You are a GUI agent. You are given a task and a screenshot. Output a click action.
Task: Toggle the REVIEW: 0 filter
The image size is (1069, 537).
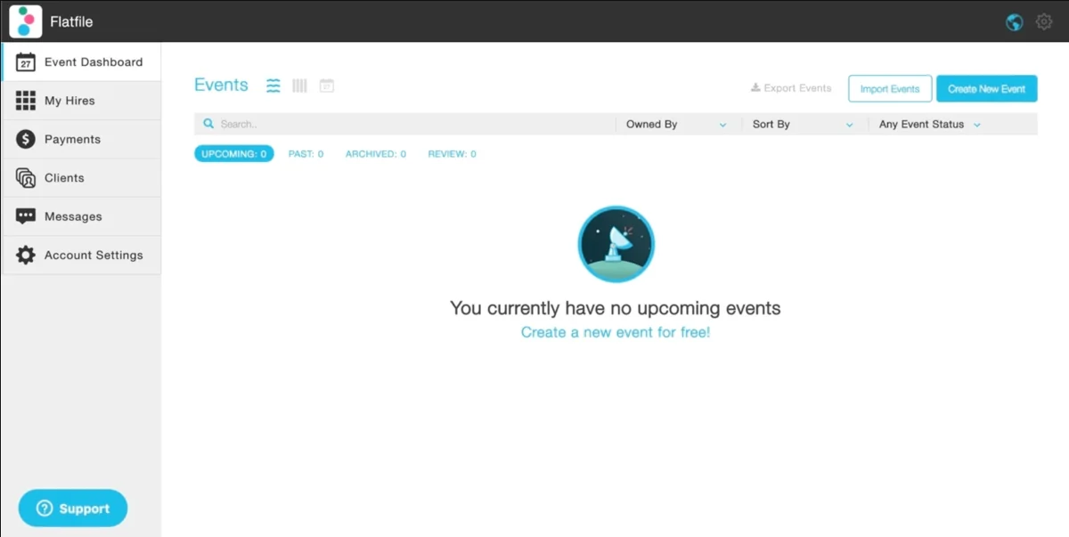(x=452, y=153)
